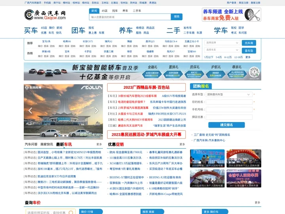Click 查询车价 car search input

tap(47, 212)
